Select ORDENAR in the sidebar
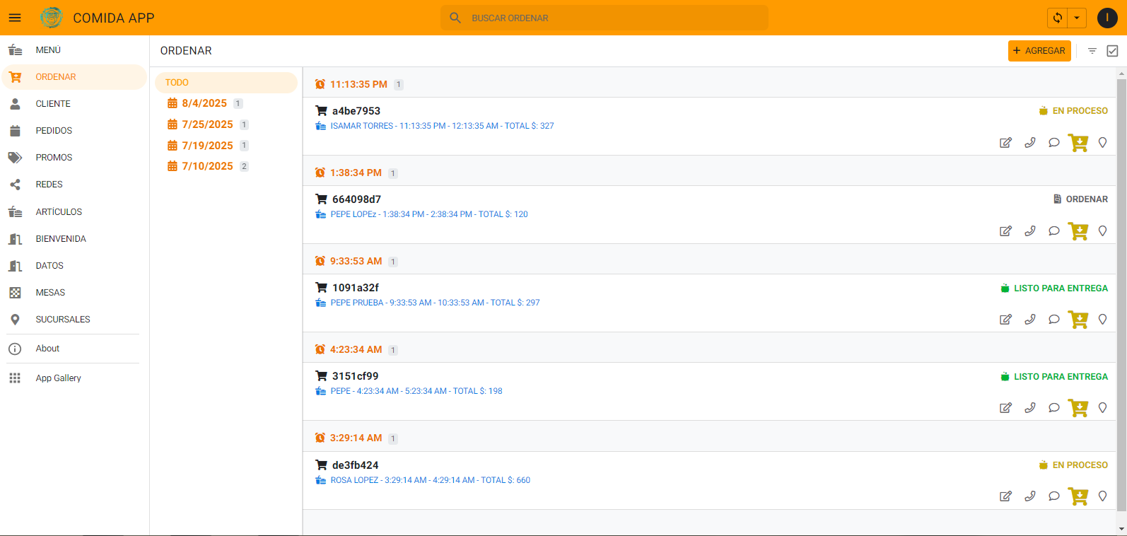The width and height of the screenshot is (1127, 536). click(x=74, y=77)
